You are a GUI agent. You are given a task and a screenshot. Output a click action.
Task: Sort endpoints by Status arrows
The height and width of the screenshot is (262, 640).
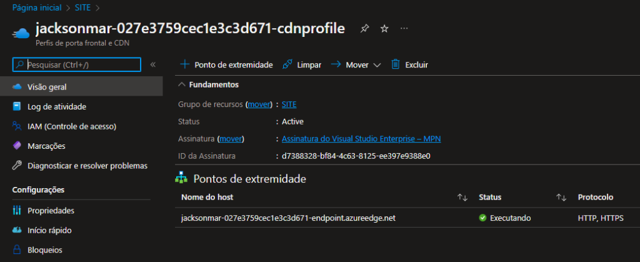561,198
